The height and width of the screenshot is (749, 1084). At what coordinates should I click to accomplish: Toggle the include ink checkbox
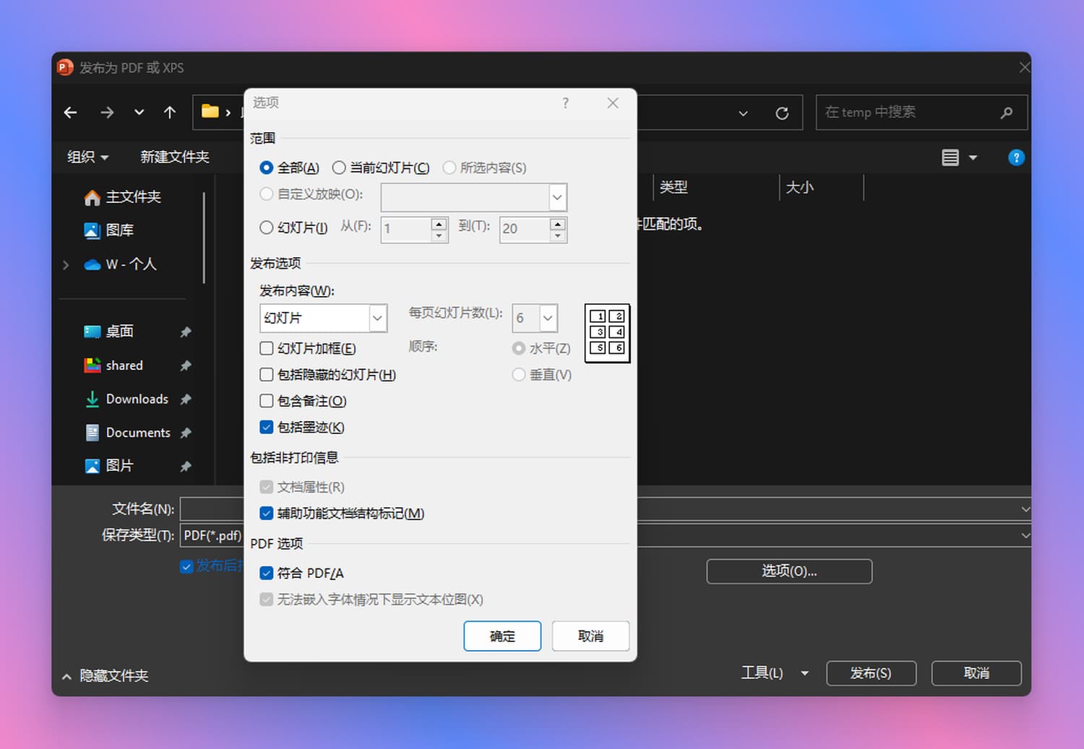tap(267, 428)
